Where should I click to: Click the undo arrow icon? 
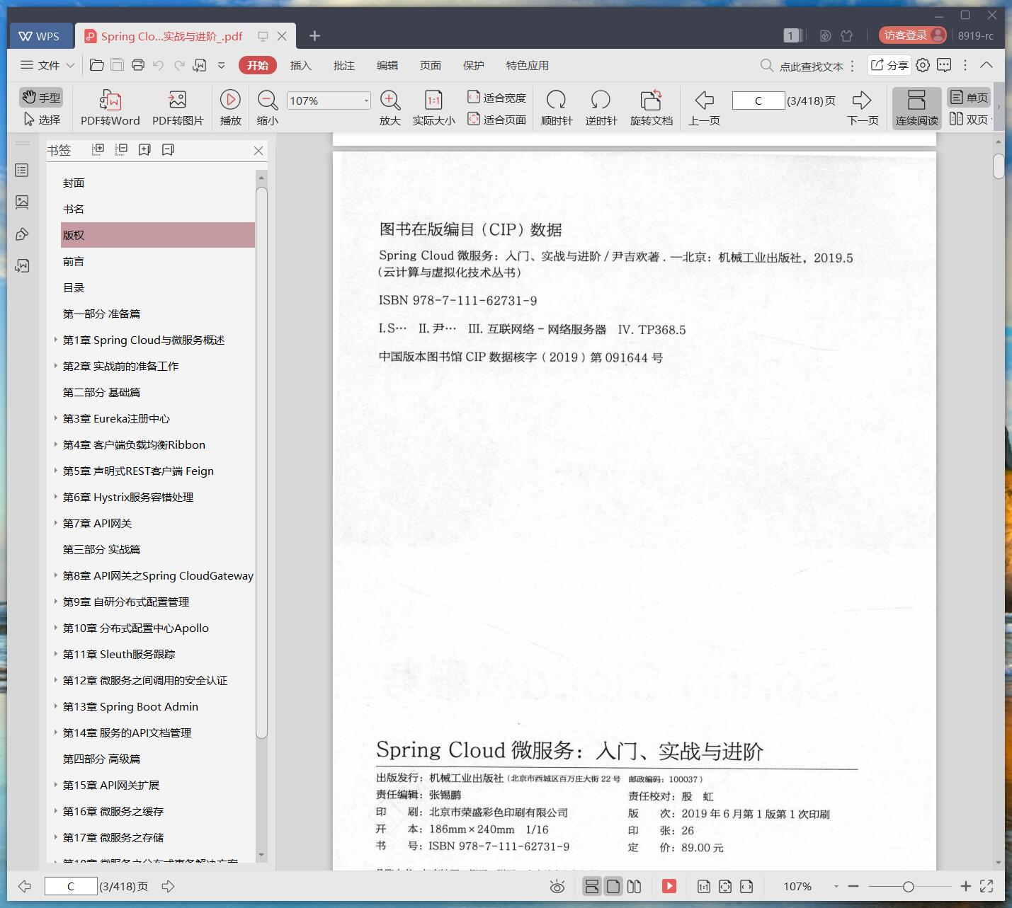[159, 65]
